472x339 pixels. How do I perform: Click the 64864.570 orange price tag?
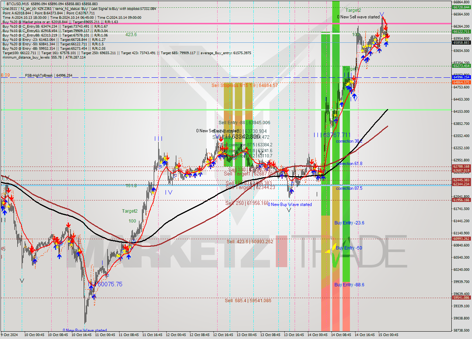click(461, 83)
